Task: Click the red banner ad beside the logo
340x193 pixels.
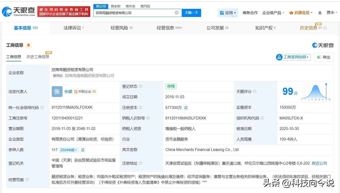Action: coord(64,11)
